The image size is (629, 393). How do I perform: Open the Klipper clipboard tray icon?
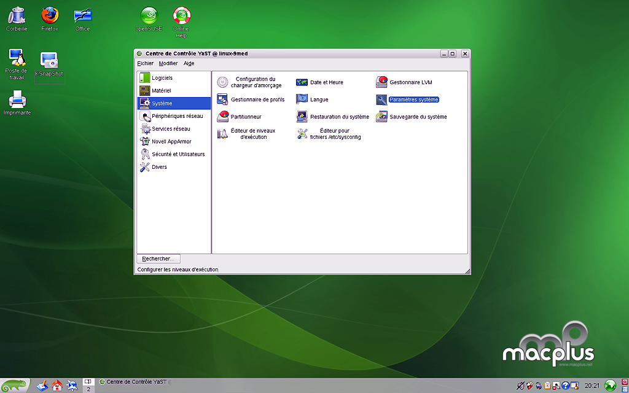547,386
